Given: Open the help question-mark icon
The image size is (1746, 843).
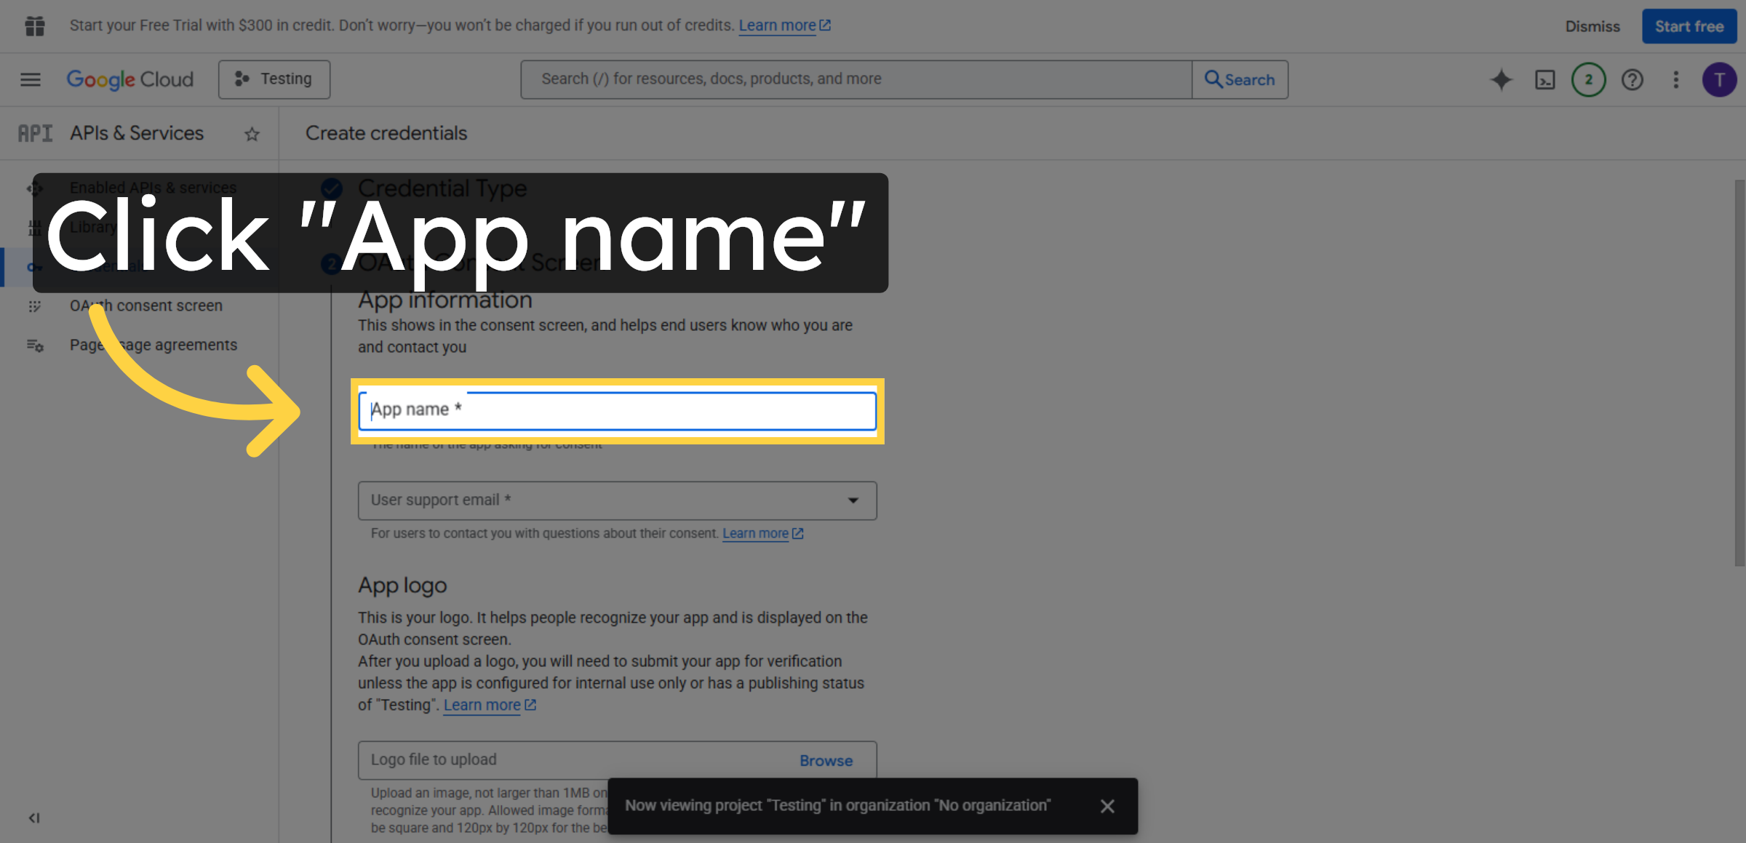Looking at the screenshot, I should [x=1633, y=79].
